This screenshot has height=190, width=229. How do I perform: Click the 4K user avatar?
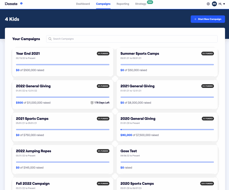[x=214, y=4]
